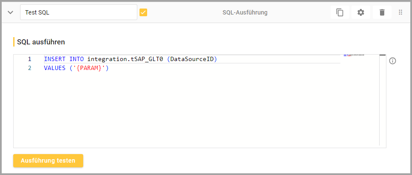Viewport: 412px width, 175px height.
Task: Click the 'SQL-Ausführung' step type label
Action: point(245,12)
